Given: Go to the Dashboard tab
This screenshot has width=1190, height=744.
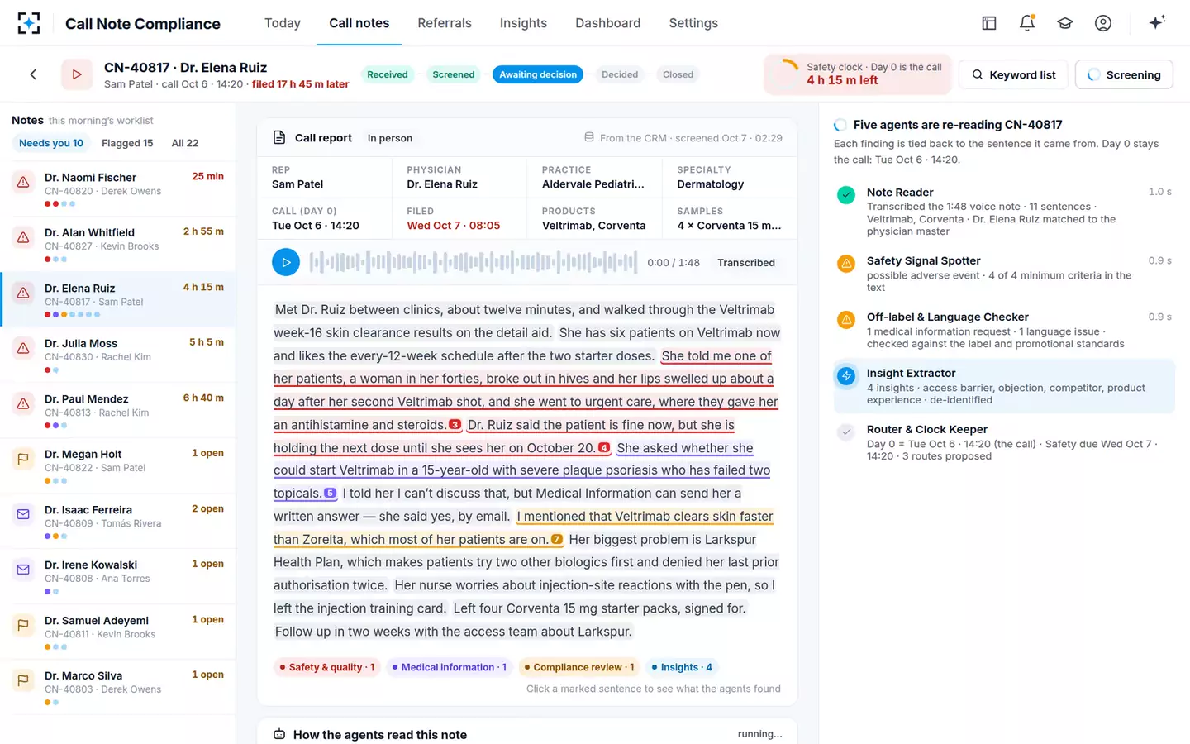Looking at the screenshot, I should 608,23.
